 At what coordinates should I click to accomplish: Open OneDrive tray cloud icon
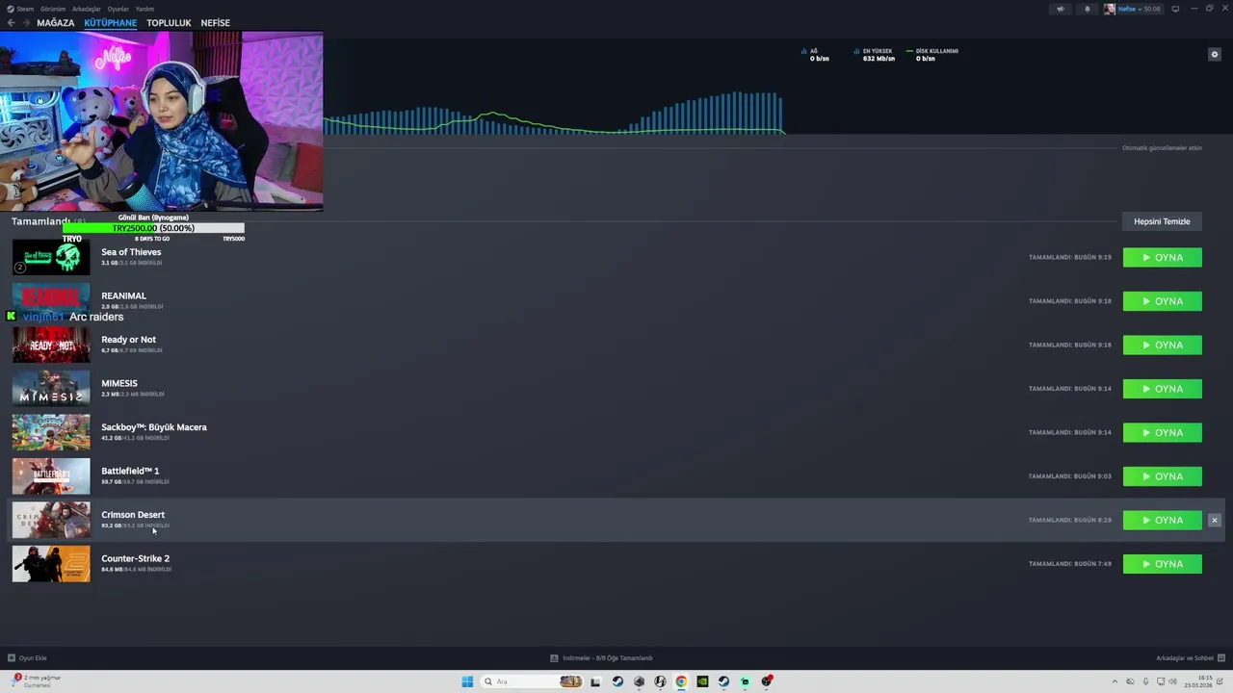[x=1130, y=681]
